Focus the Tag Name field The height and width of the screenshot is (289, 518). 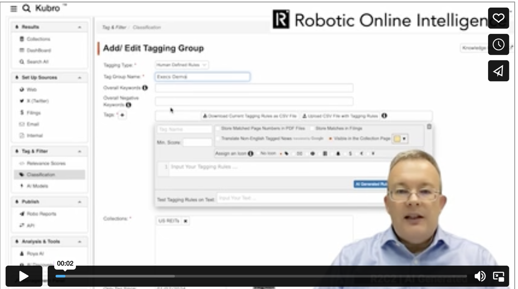pos(184,129)
